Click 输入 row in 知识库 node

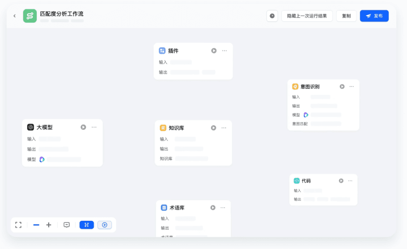point(178,139)
